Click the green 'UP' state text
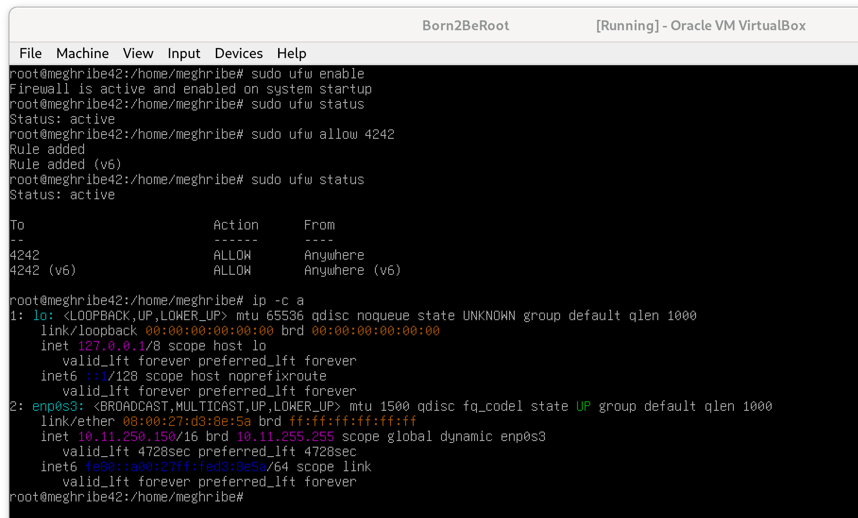 584,407
